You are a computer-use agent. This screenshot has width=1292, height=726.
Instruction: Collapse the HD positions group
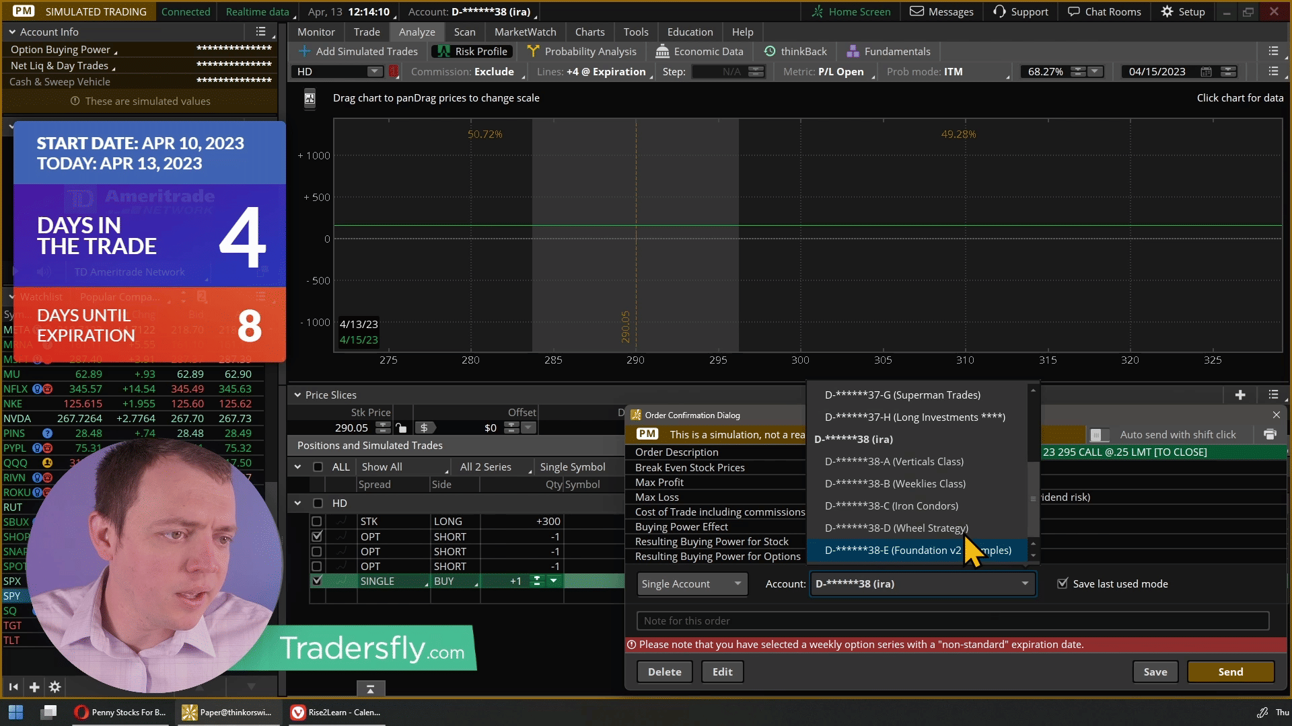(x=297, y=503)
